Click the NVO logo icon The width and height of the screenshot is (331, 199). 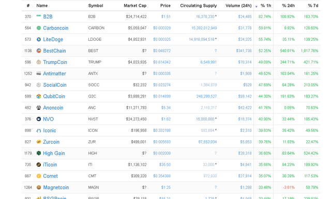[x=39, y=119]
